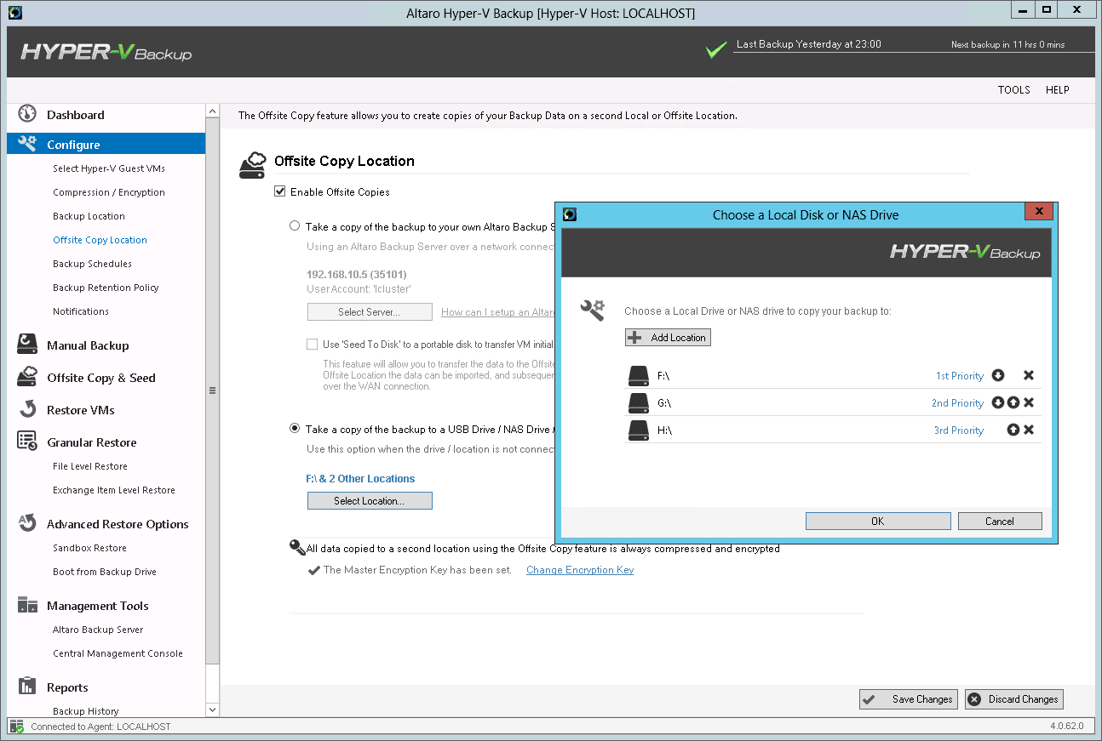1102x741 pixels.
Task: Move G:\ up in priority
Action: (x=1013, y=402)
